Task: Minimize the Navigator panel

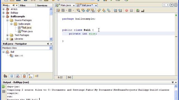Action: click(x=48, y=44)
